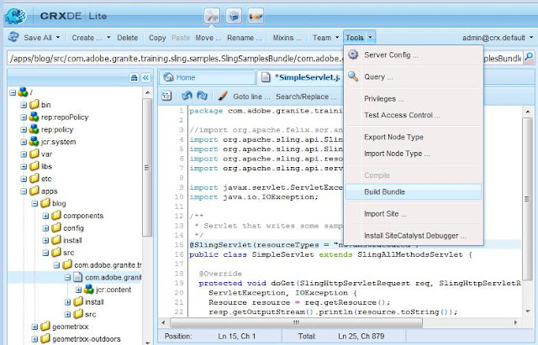Viewport: 538px width, 345px height.
Task: Click the Save All refresh icon
Action: coord(13,37)
